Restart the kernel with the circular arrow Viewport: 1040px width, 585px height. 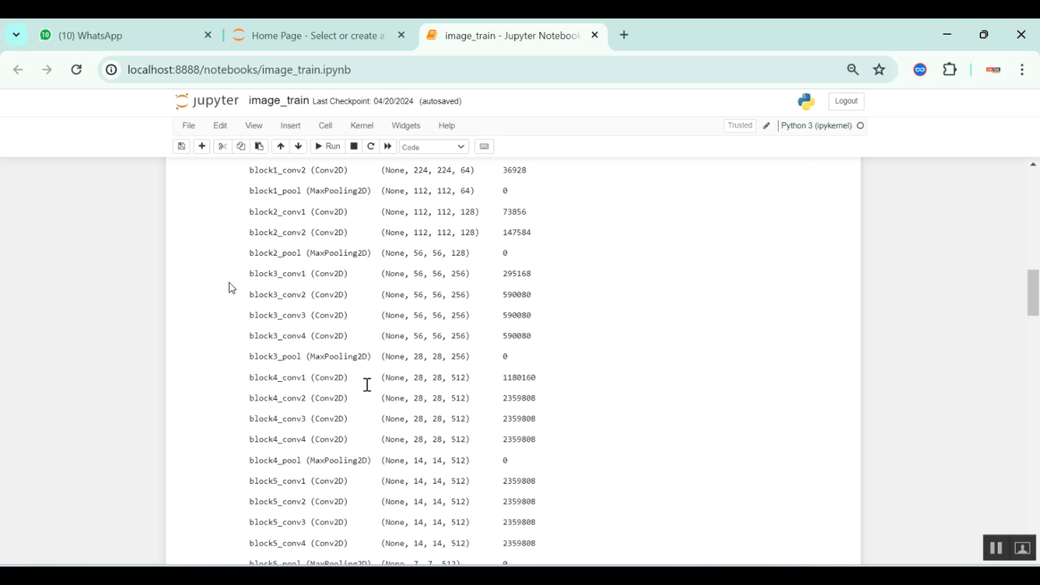click(371, 146)
